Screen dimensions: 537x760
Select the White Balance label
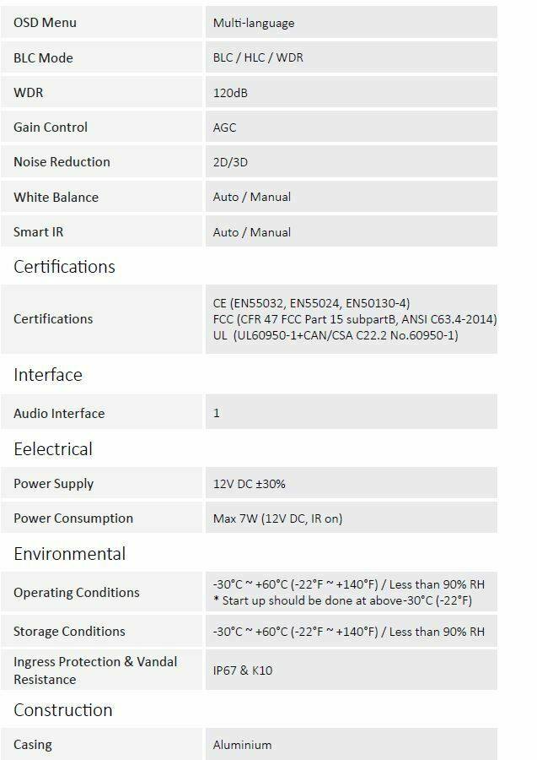click(56, 197)
